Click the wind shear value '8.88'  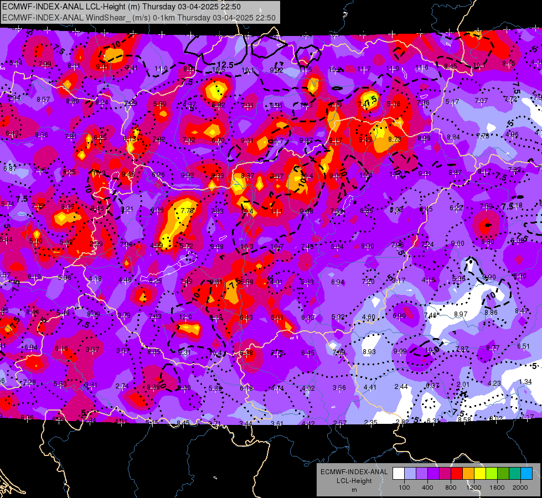point(153,387)
